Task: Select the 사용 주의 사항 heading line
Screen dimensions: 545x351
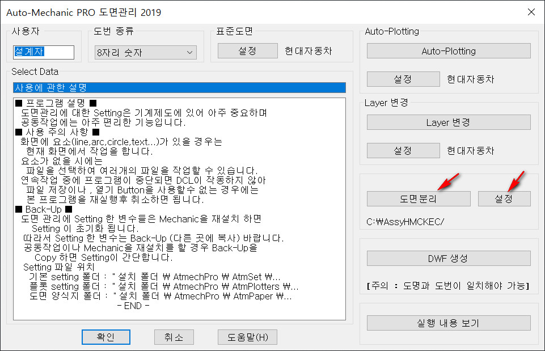Action: (x=57, y=132)
